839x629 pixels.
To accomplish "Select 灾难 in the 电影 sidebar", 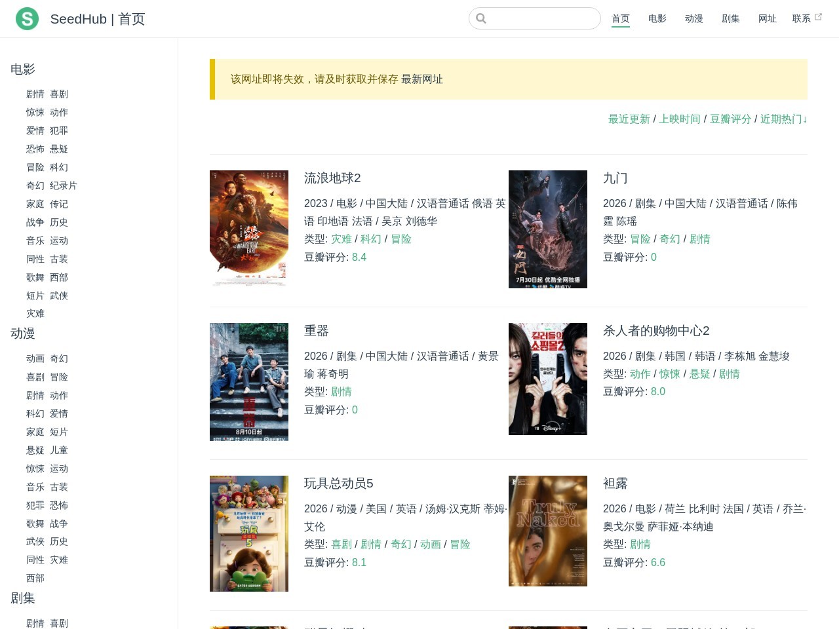I will [35, 314].
